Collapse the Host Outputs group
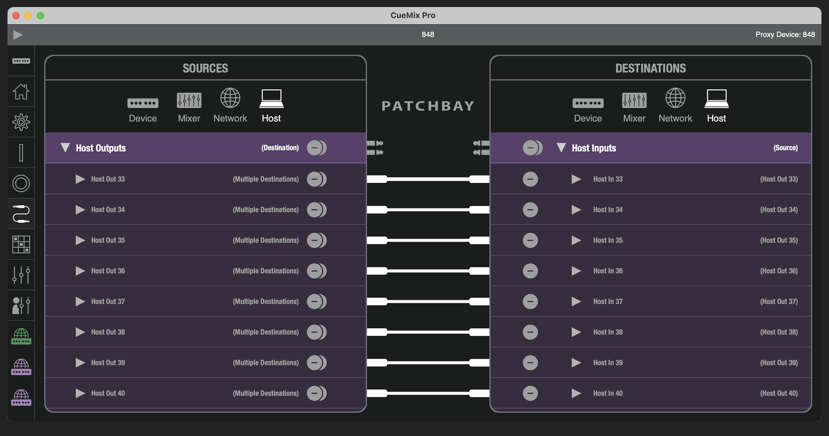Screen dimensions: 829x436 [x=65, y=148]
